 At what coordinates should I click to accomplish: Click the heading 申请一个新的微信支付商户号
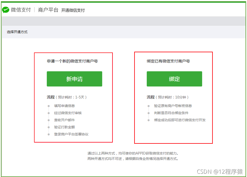pos(72,61)
